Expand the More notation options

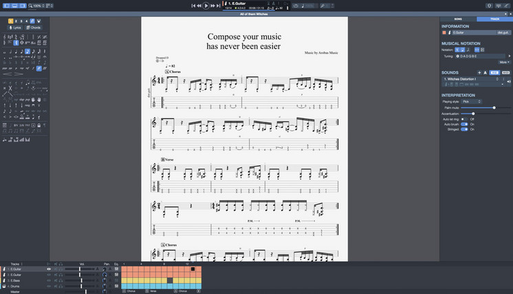[x=504, y=62]
